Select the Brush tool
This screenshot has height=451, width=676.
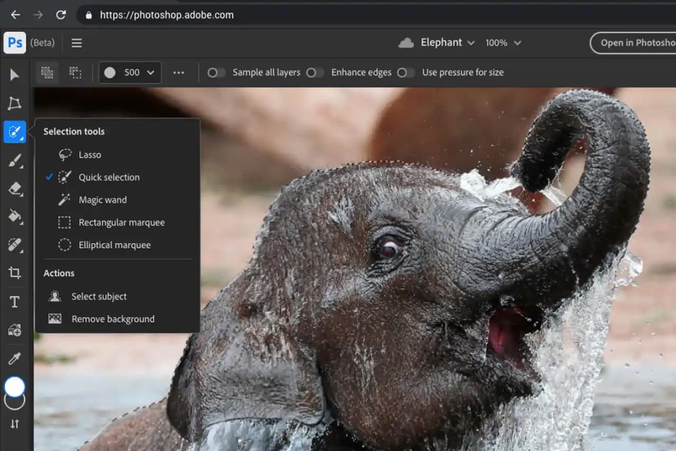pos(14,161)
